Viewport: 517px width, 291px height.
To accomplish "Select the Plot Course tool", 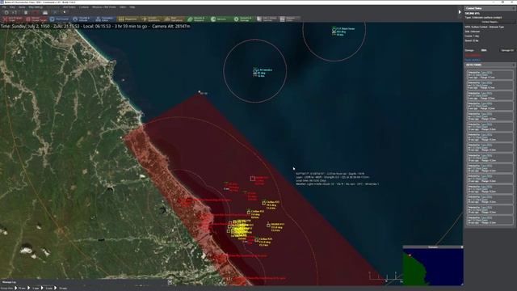I will tap(59, 19).
